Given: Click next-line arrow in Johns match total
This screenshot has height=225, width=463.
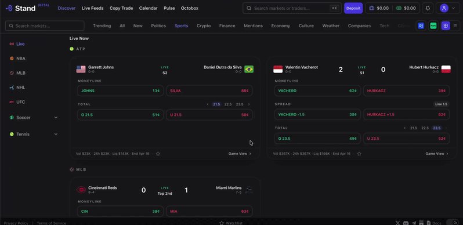Looking at the screenshot, I should [249, 104].
